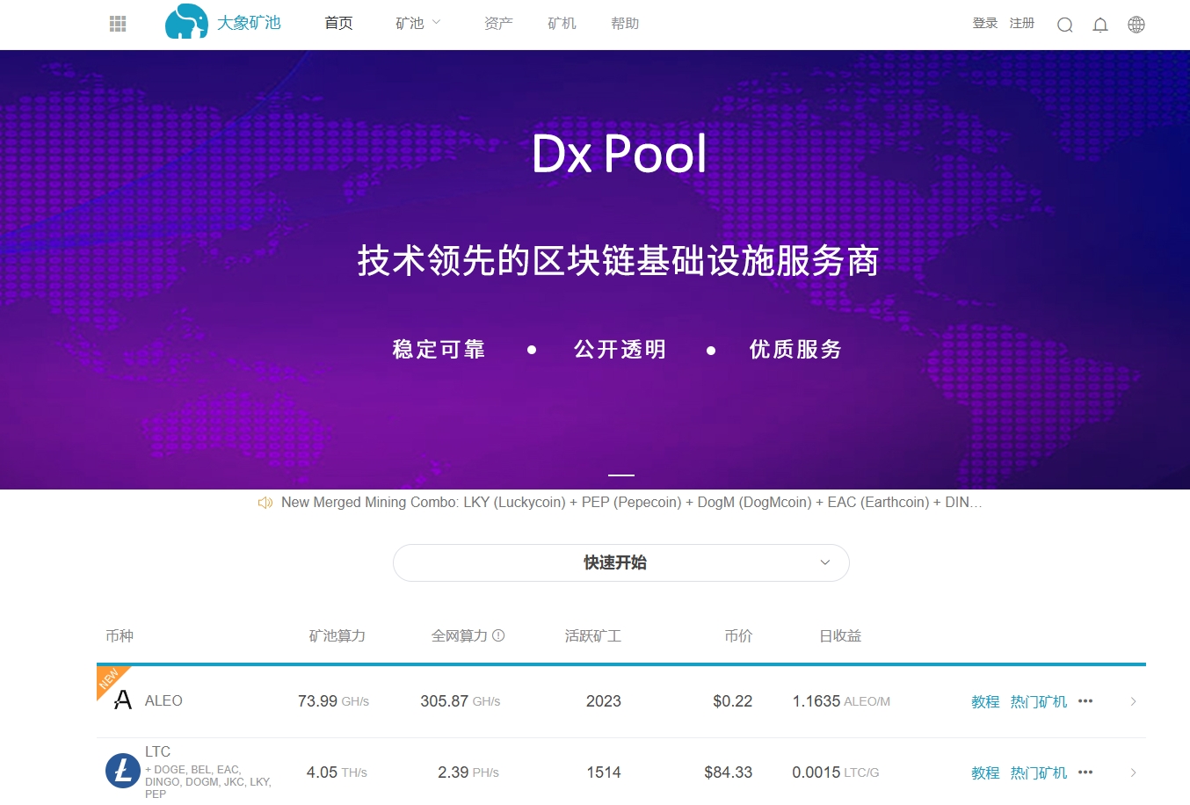The width and height of the screenshot is (1190, 805).
Task: Open the more options dots for ALEO
Action: [1085, 701]
